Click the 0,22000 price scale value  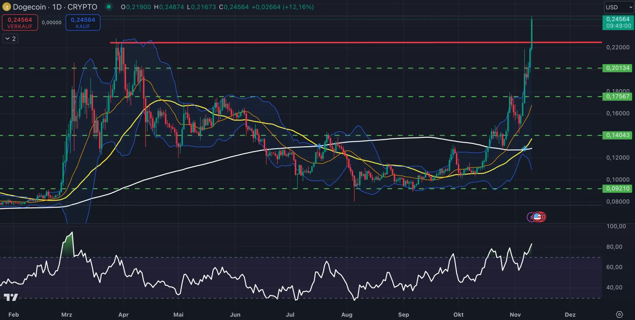[x=618, y=47]
